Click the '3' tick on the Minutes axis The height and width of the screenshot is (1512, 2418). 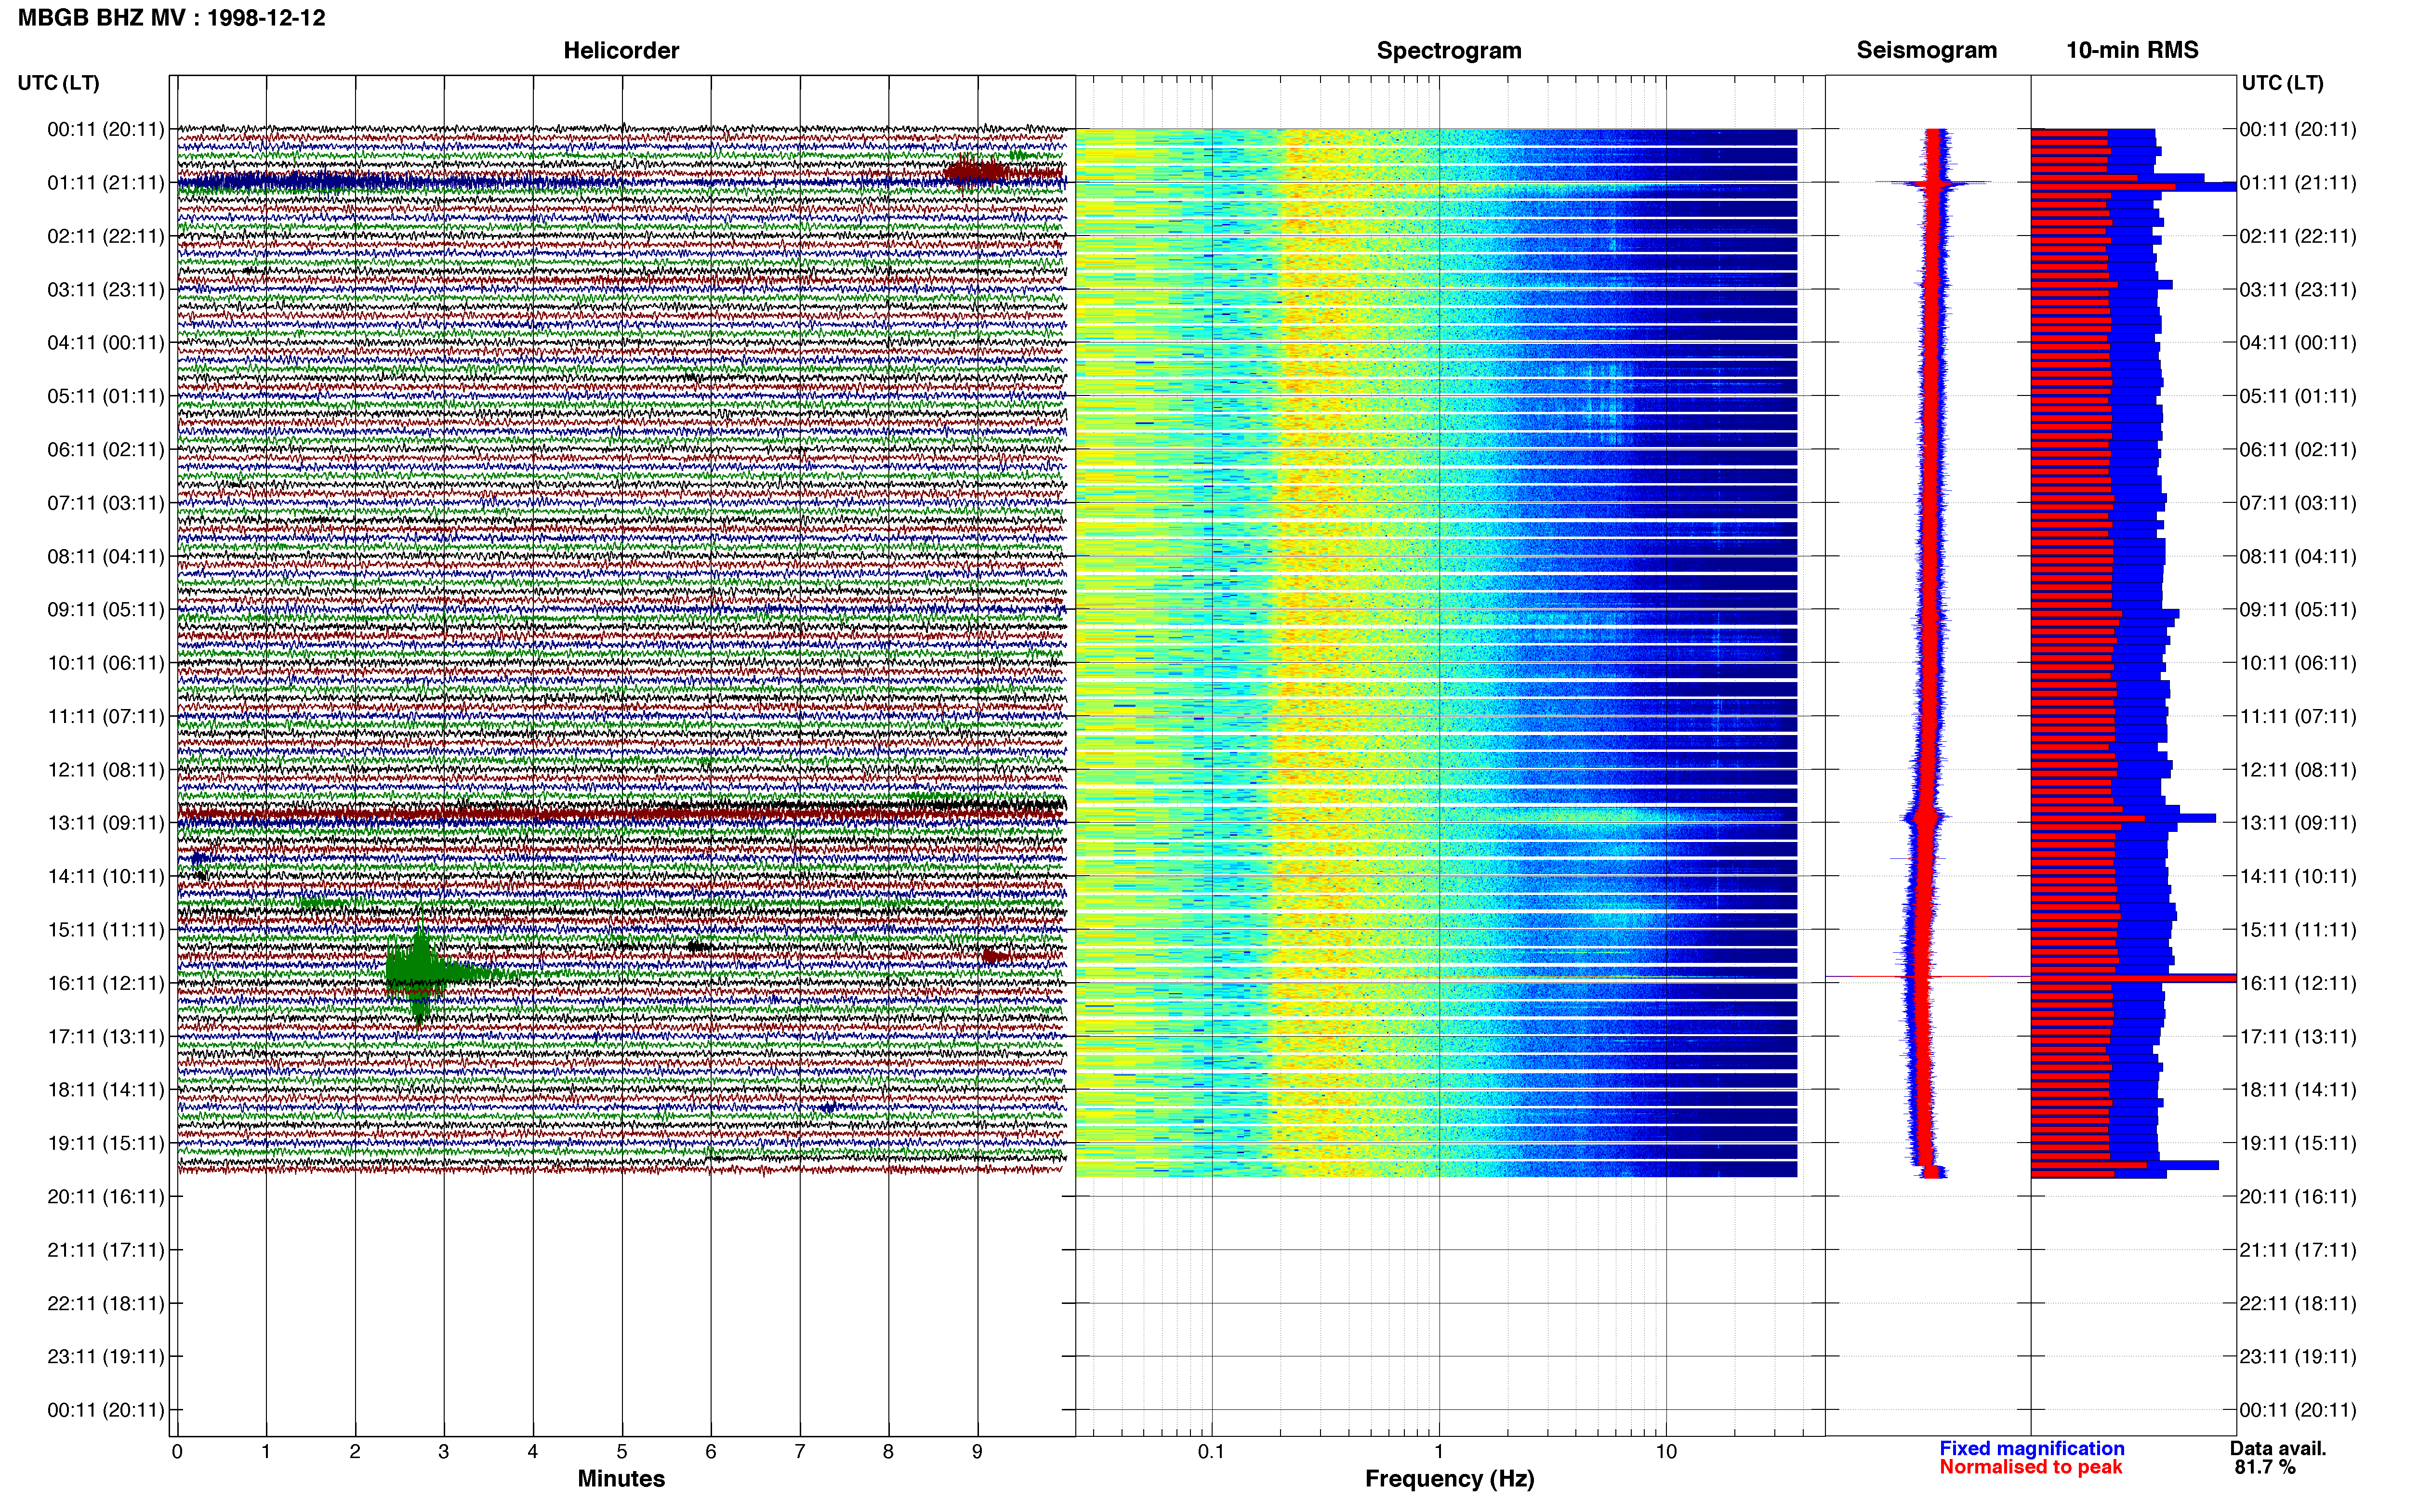click(444, 1452)
